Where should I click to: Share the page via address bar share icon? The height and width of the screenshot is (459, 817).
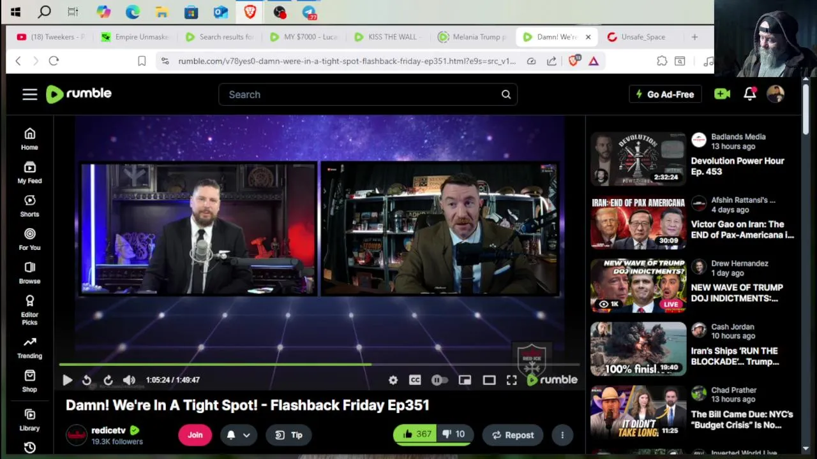551,61
